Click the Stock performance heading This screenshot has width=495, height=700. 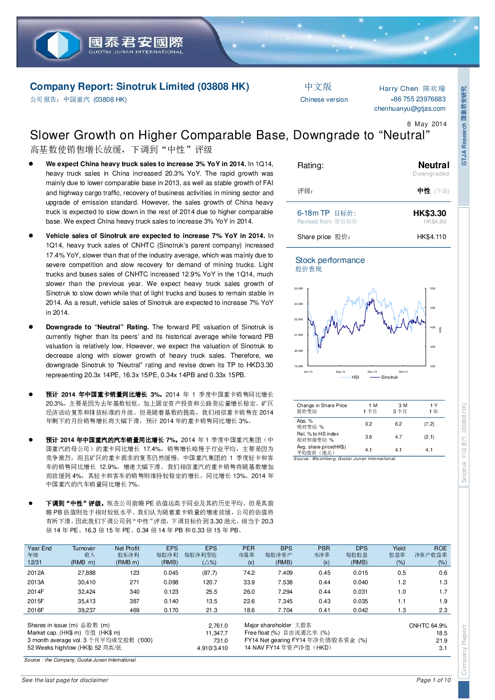pyautogui.click(x=330, y=260)
